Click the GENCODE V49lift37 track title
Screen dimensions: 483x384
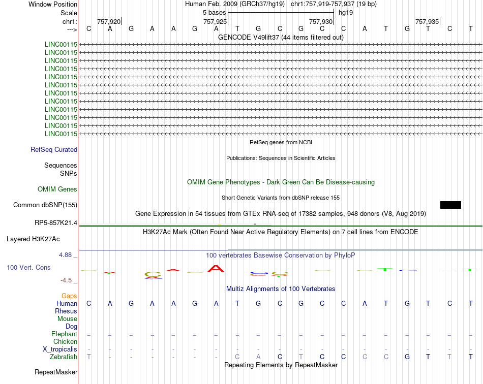coord(281,37)
